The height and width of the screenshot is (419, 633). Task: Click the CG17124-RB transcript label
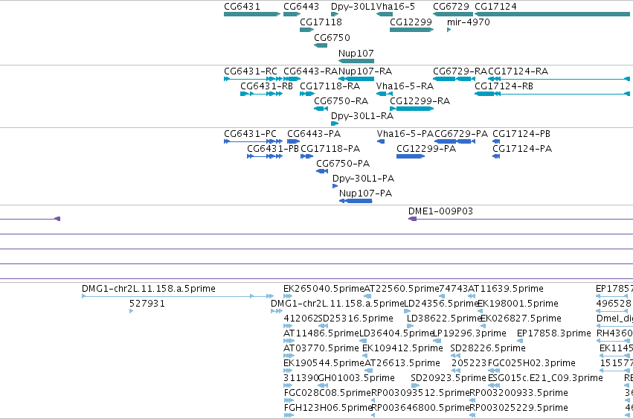pyautogui.click(x=504, y=86)
